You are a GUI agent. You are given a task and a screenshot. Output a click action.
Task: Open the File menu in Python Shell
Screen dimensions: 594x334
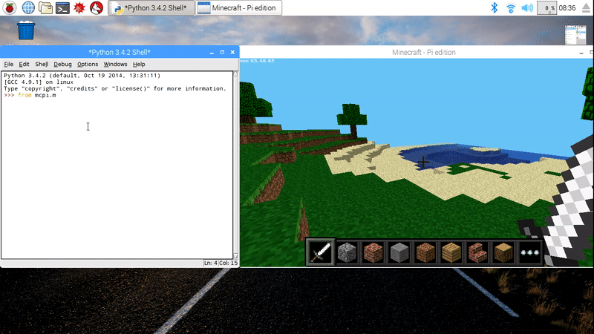tap(9, 65)
